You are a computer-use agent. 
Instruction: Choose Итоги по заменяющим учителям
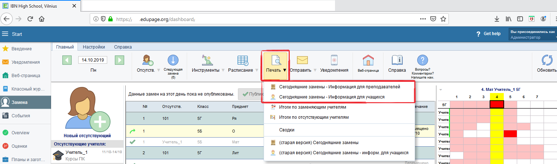tap(339, 107)
